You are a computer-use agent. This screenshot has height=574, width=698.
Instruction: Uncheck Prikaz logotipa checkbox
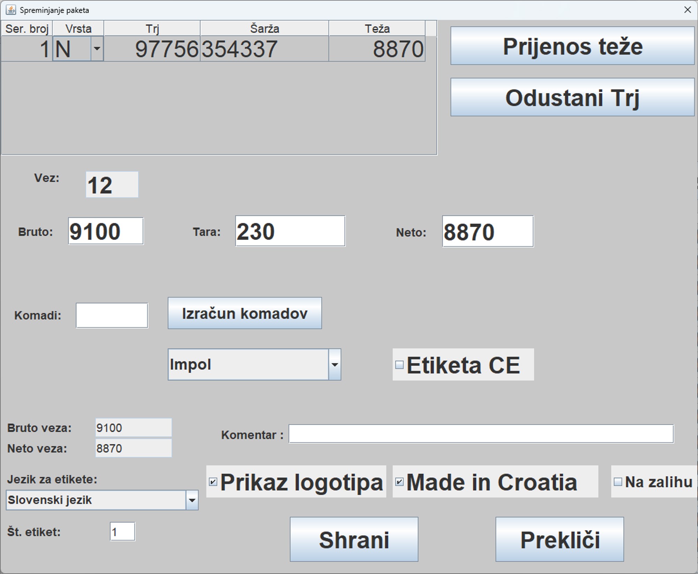click(213, 482)
